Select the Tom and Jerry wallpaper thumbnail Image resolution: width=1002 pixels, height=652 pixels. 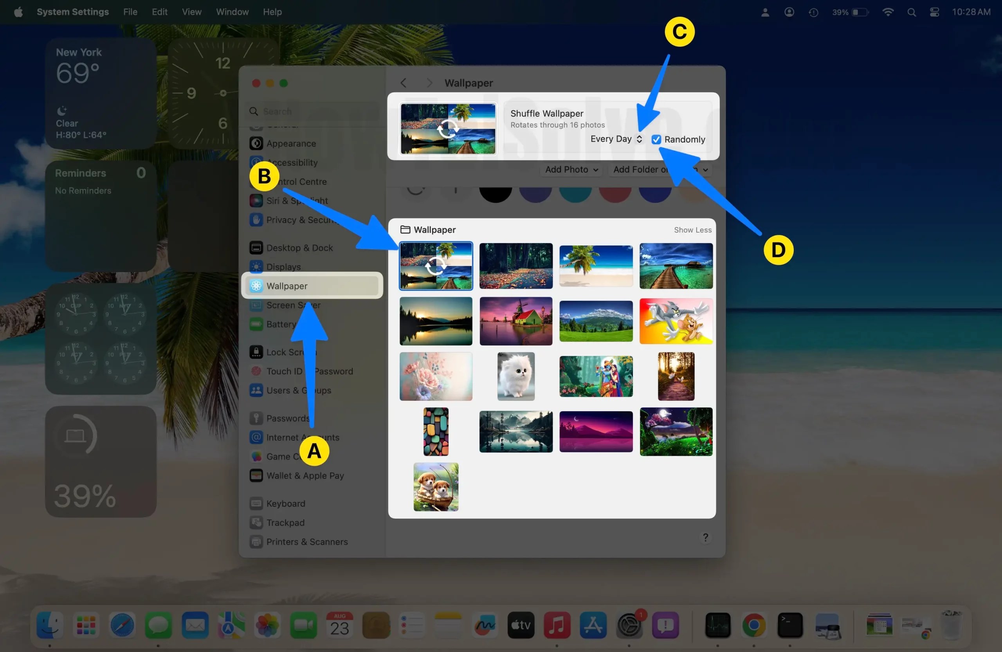click(x=676, y=321)
